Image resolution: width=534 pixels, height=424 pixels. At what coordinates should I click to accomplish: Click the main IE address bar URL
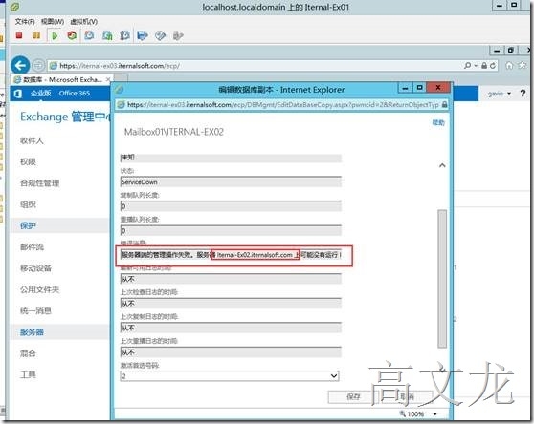point(120,66)
